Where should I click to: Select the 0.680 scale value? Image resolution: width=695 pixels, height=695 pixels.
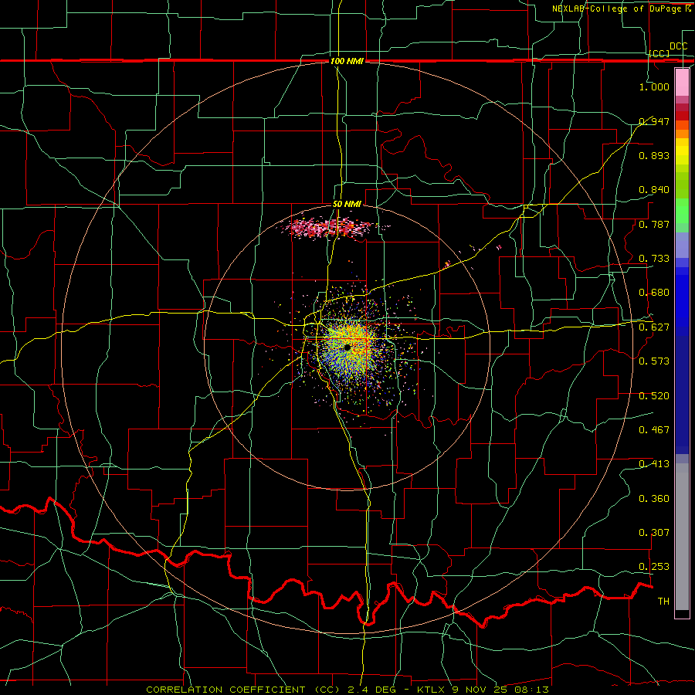coord(654,293)
